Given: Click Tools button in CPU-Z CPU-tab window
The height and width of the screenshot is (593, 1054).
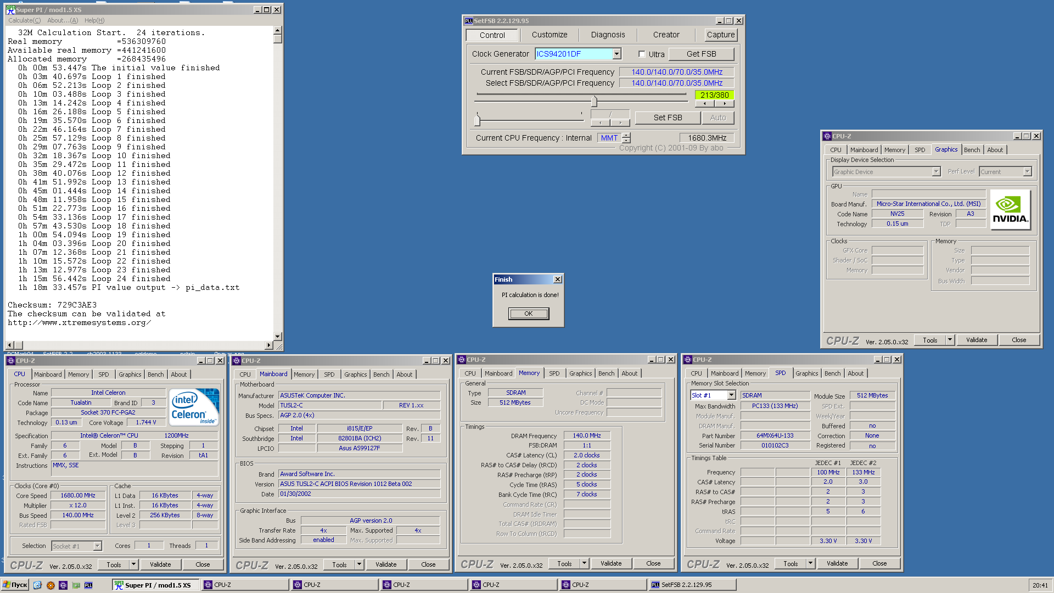Looking at the screenshot, I should point(114,564).
